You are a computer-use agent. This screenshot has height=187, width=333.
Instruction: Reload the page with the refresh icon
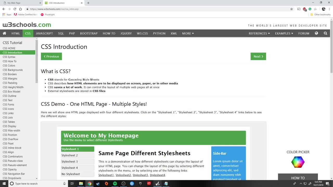(x=15, y=9)
